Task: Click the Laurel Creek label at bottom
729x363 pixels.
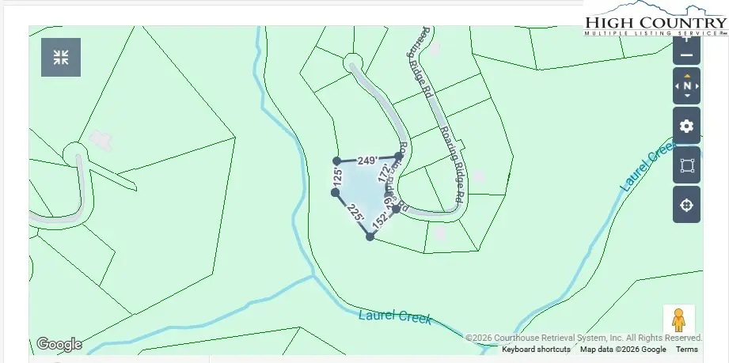Action: (x=395, y=317)
